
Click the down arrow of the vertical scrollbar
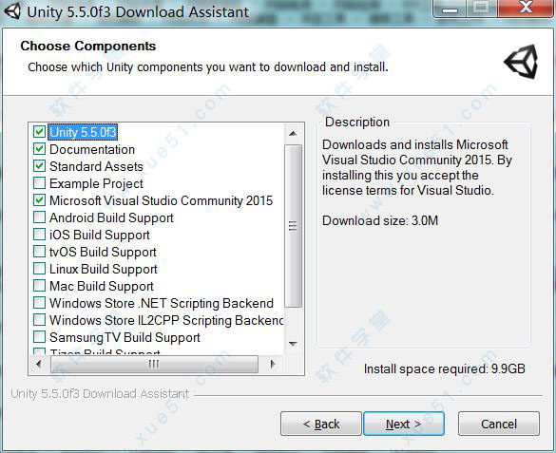293,344
